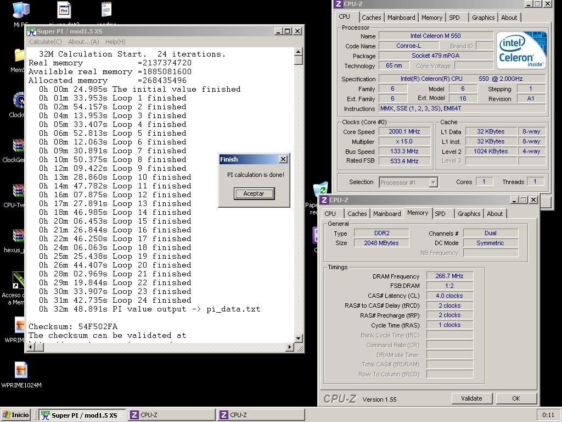The height and width of the screenshot is (422, 562).
Task: Click the taskbar clock showing 0:11
Action: tap(548, 415)
